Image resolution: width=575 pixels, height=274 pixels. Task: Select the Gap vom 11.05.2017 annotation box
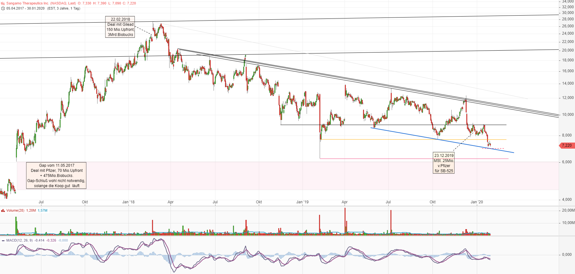click(x=56, y=175)
